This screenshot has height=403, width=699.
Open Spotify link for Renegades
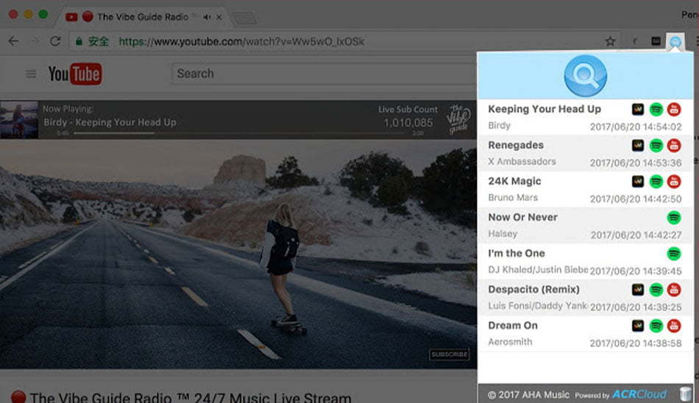(x=656, y=146)
